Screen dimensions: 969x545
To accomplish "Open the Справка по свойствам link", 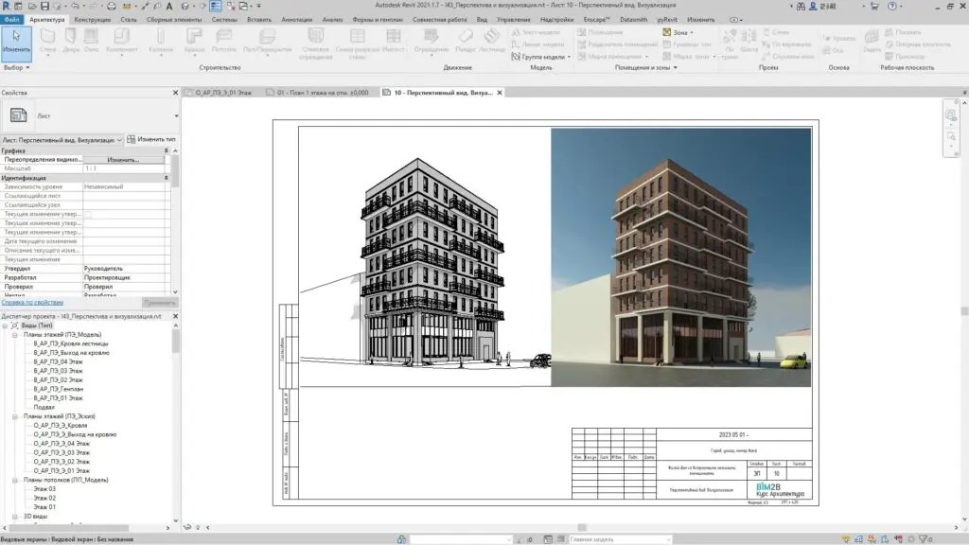I will [32, 302].
